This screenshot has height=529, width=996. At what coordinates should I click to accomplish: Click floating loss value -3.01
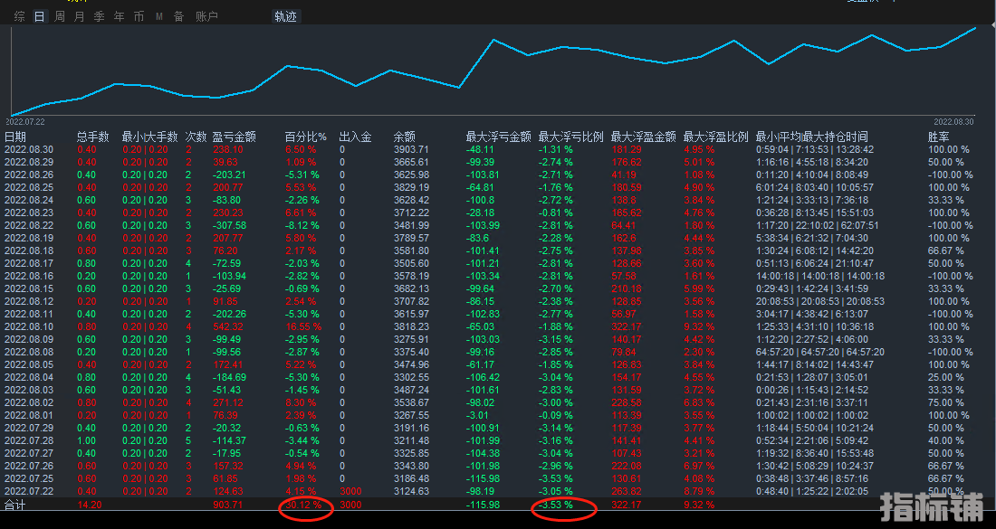coord(478,415)
